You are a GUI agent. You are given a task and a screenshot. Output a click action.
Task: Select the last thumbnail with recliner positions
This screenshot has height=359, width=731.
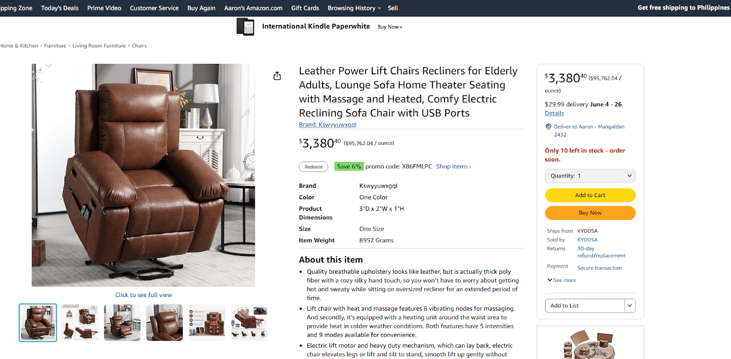[249, 323]
